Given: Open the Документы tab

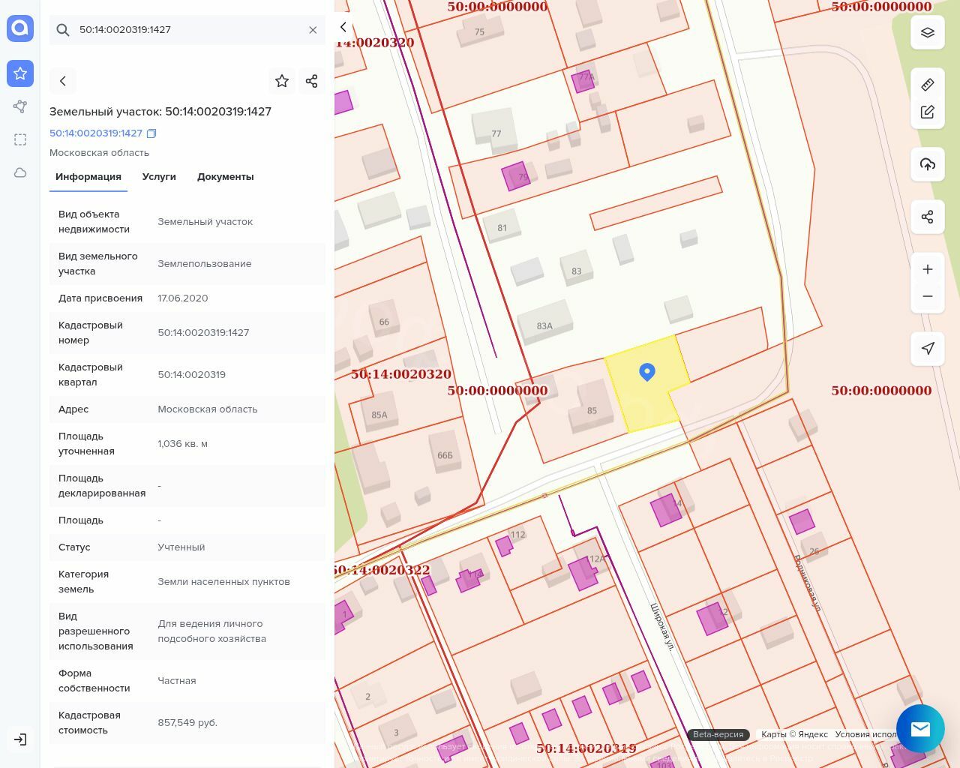Looking at the screenshot, I should (225, 177).
